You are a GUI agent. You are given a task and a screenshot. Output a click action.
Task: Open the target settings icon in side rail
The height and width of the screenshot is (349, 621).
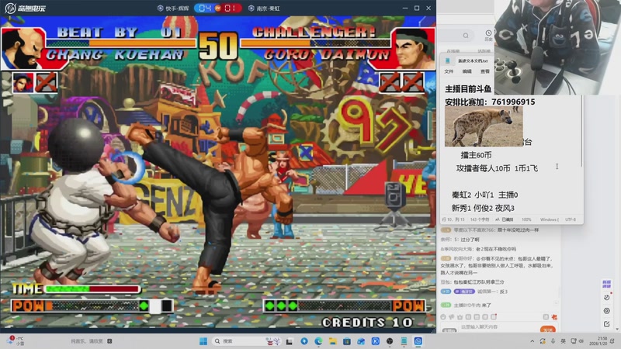(607, 311)
